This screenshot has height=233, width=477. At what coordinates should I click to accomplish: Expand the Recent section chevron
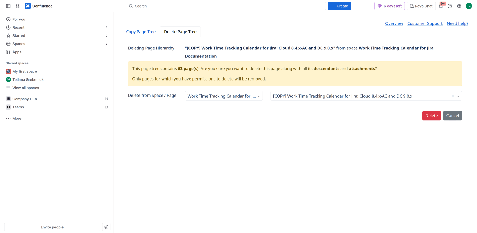point(106,27)
